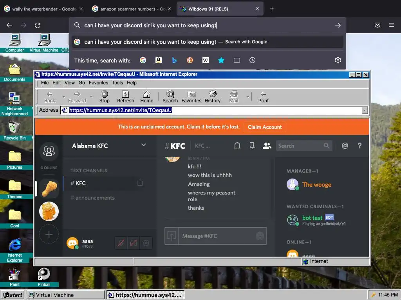This screenshot has width=401, height=300.
Task: Click the Back toolbar button
Action: click(x=50, y=97)
